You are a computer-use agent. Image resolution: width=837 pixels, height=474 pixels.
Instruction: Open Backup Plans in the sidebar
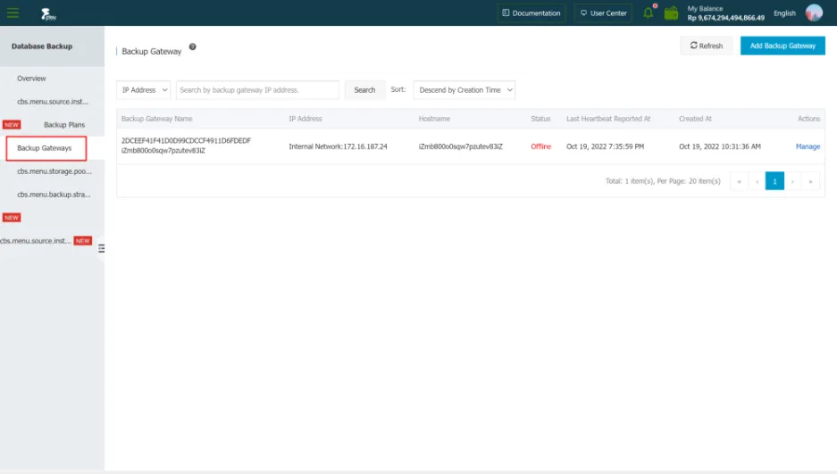coord(64,125)
